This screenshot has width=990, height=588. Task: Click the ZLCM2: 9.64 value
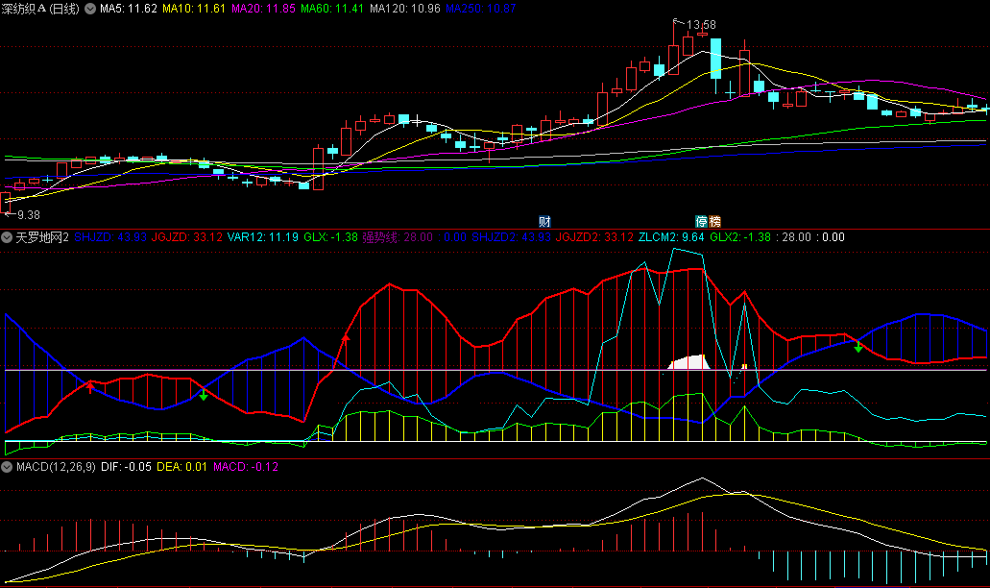click(671, 237)
